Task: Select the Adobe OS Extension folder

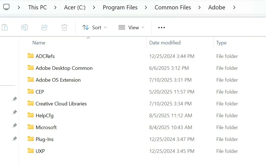Action: 58,80
